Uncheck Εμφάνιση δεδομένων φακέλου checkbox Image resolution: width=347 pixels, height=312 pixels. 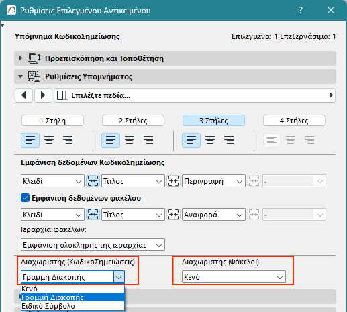point(25,198)
